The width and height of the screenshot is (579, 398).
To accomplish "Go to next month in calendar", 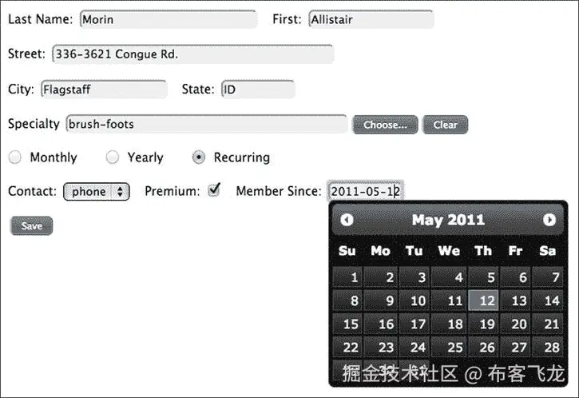I will coord(549,220).
